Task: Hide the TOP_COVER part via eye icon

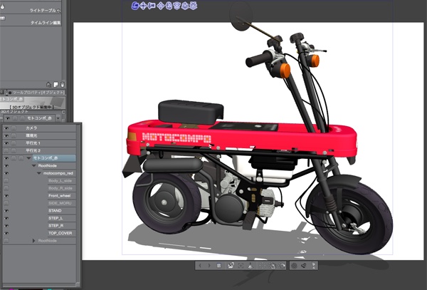Action: 6,233
